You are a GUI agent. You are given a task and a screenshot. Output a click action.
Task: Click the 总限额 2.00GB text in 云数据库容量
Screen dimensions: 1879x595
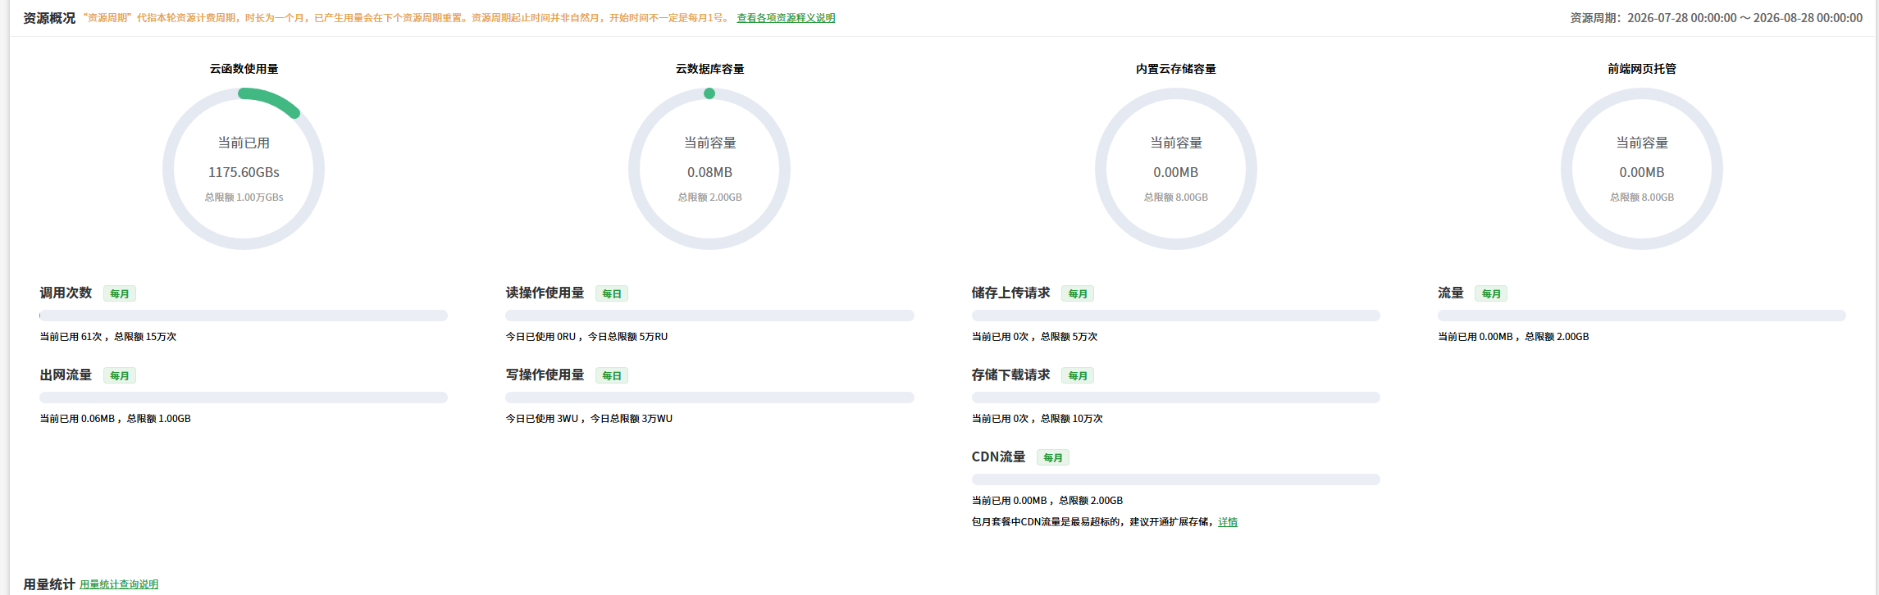coord(709,198)
